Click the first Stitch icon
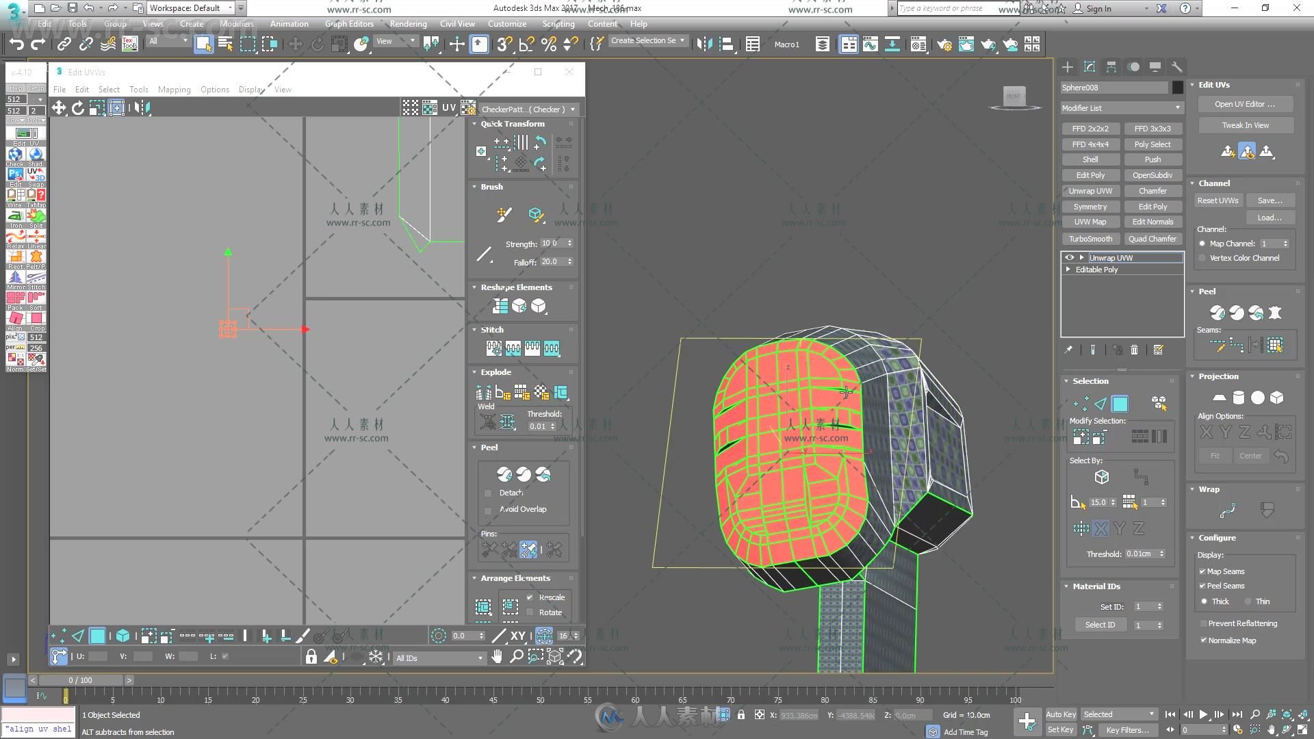 (493, 348)
